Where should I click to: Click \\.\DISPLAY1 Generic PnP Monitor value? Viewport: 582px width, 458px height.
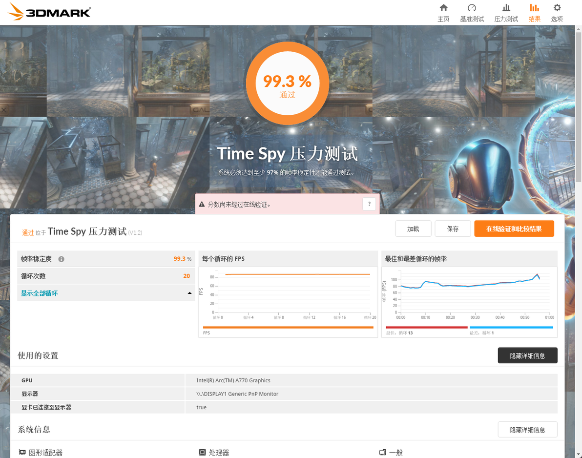click(x=237, y=394)
